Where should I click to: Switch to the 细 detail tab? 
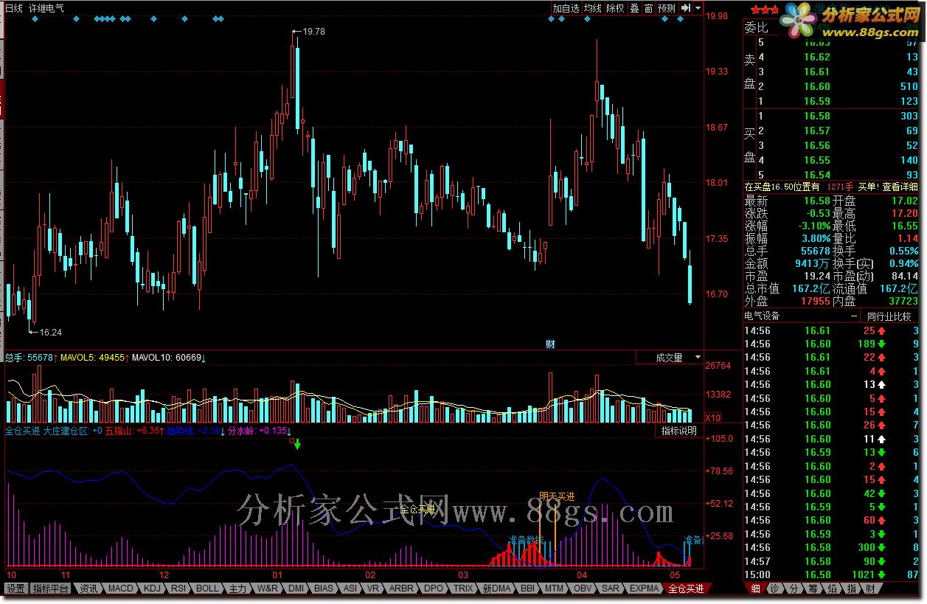[x=756, y=589]
